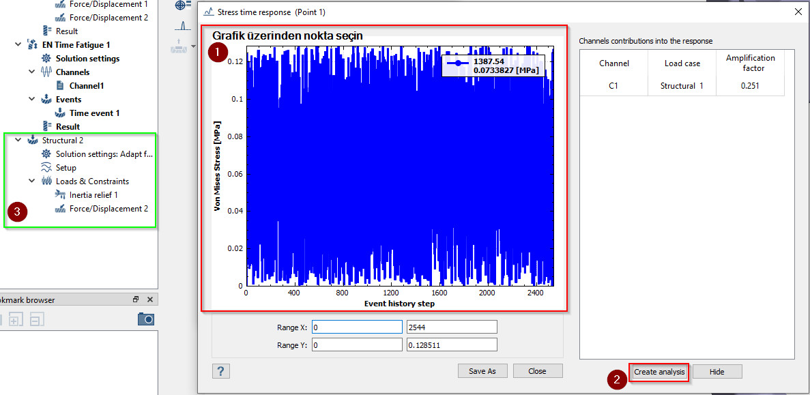Collapse the Loads & Constraints node

click(x=32, y=181)
